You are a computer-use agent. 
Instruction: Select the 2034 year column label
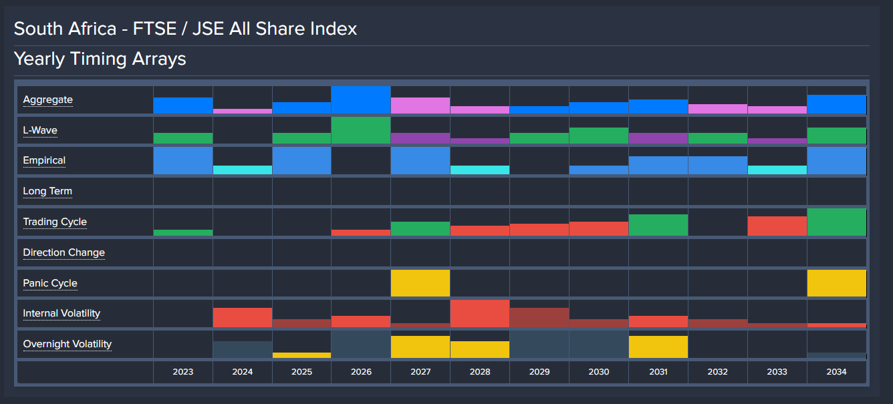click(837, 372)
